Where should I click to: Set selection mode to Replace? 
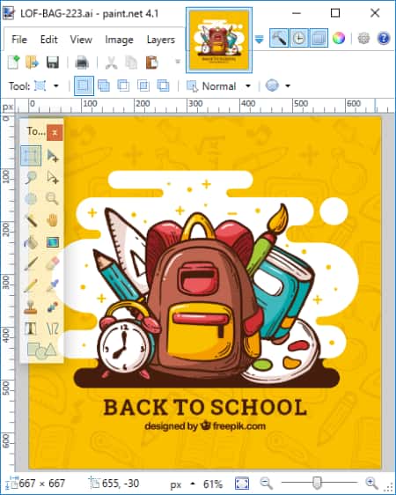coord(84,85)
